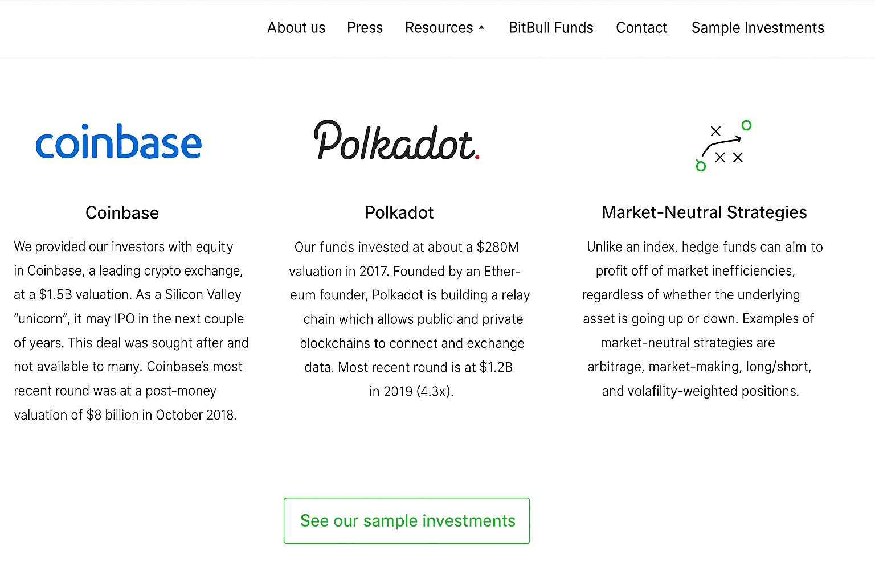Open the Press menu item
The image size is (875, 583).
[x=365, y=27]
